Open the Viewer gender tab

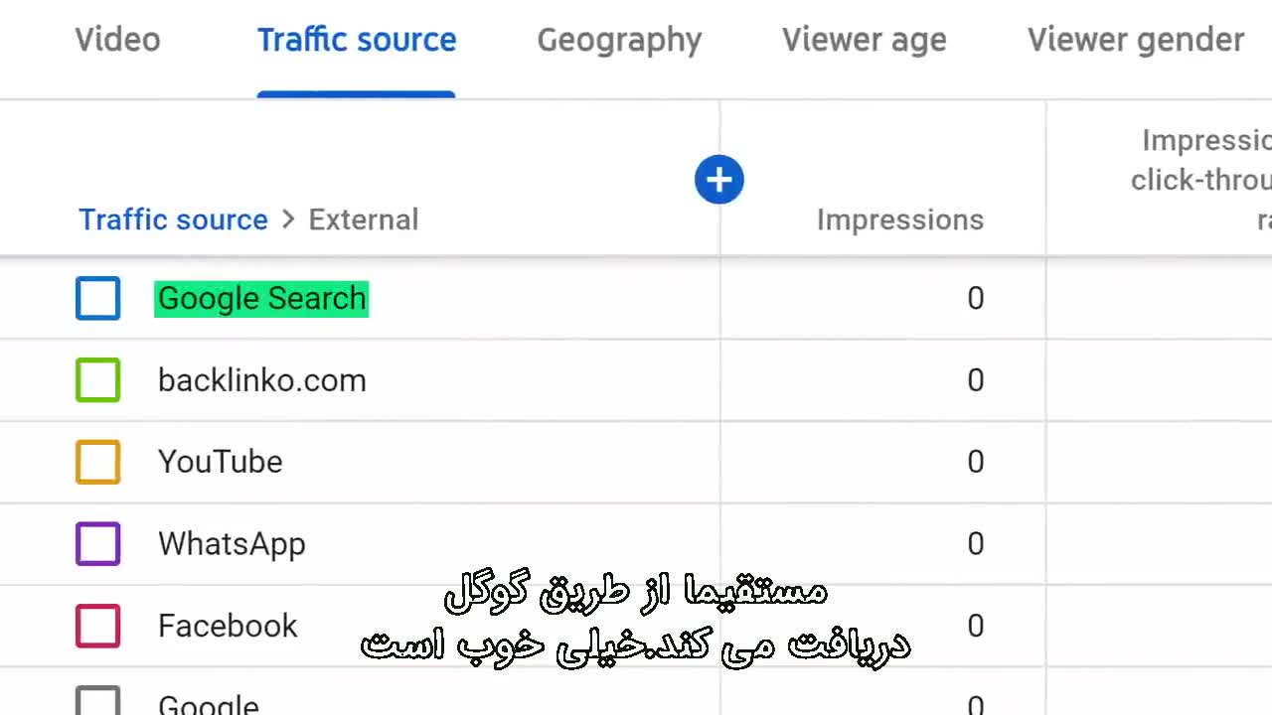[1135, 40]
